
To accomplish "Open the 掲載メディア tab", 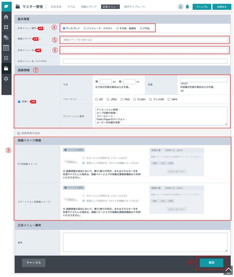I will point(89,7).
